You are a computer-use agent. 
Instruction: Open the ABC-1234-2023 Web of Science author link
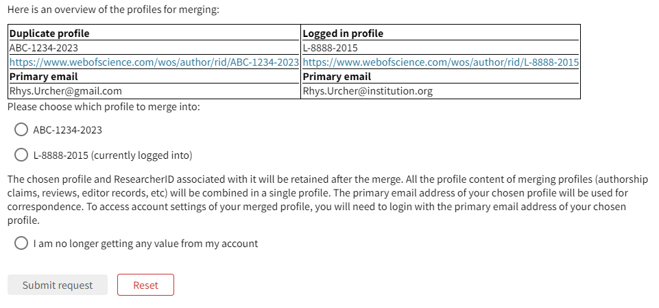click(154, 62)
